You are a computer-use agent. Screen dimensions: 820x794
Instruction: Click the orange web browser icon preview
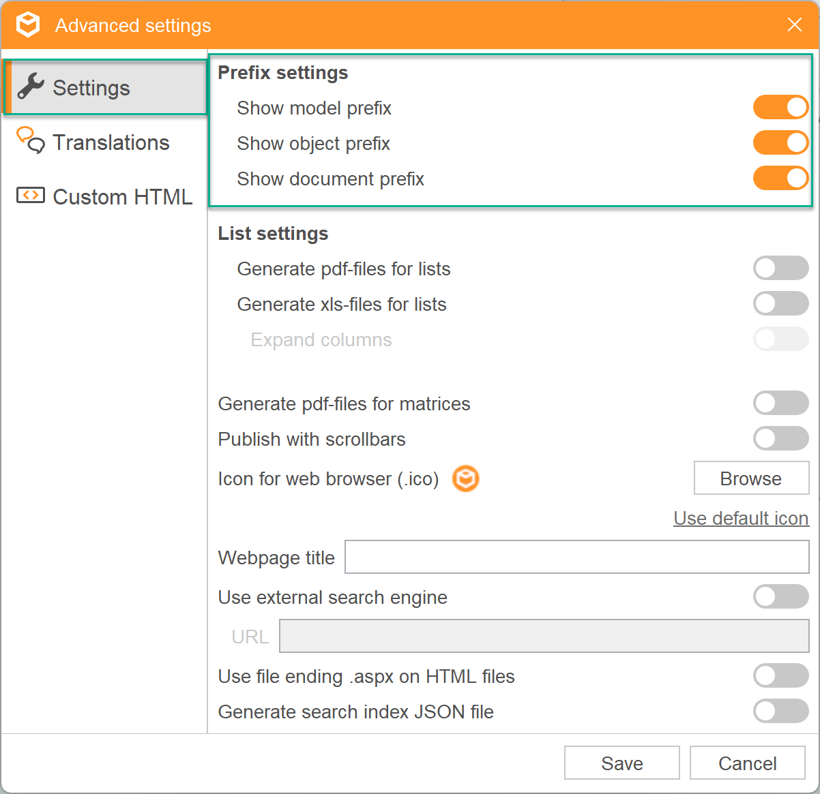click(x=466, y=478)
